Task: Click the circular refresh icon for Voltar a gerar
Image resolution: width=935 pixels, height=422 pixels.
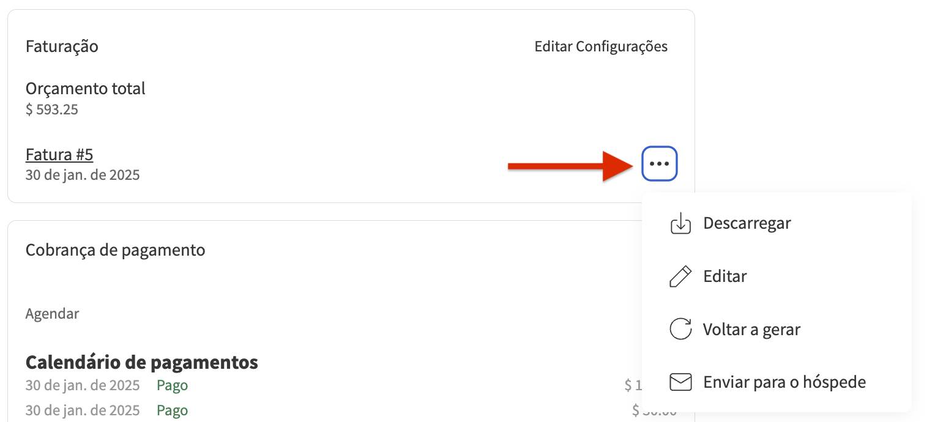Action: [680, 329]
